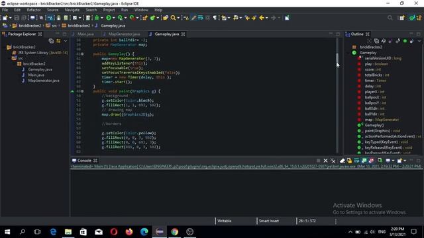
Task: Click the Coverage run toolbar icon
Action: tap(120, 18)
